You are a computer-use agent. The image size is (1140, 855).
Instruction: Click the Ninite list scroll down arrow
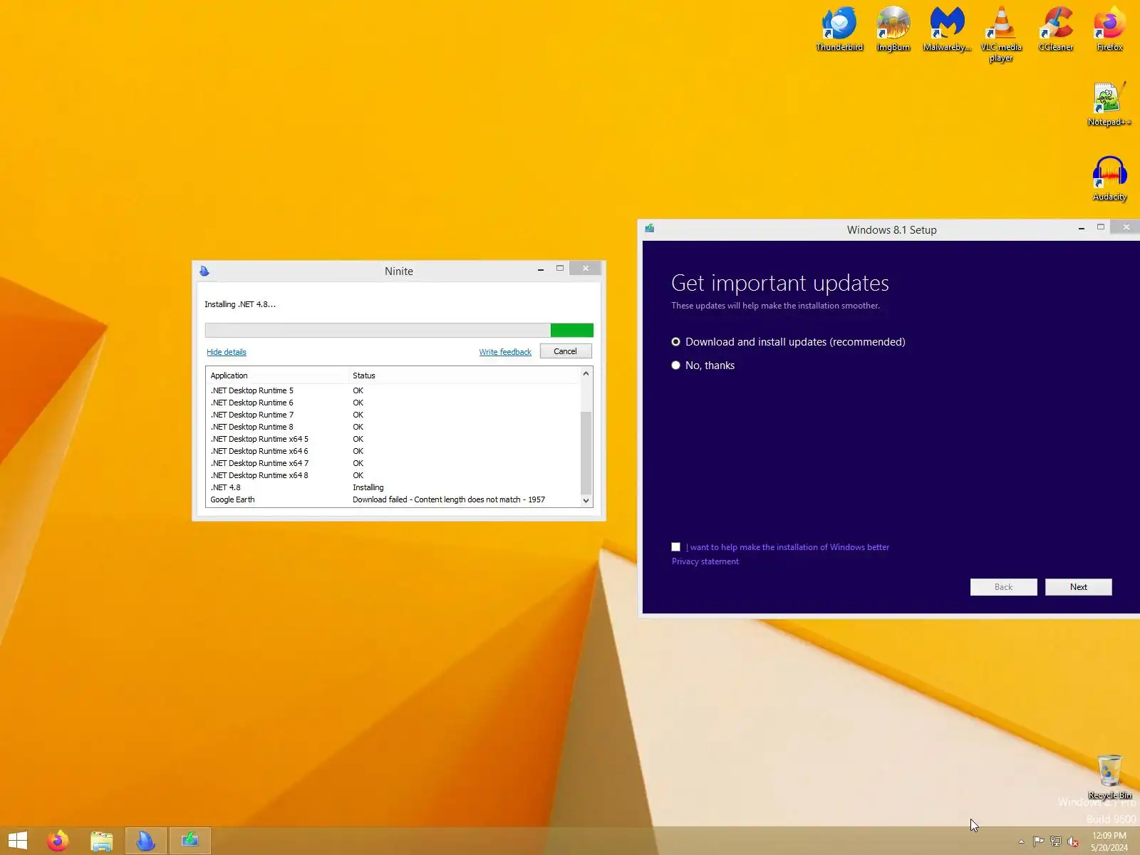[x=586, y=500]
